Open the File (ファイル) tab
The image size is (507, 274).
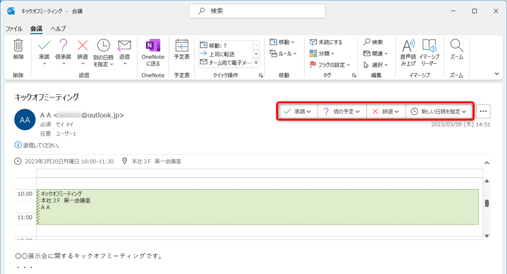14,29
